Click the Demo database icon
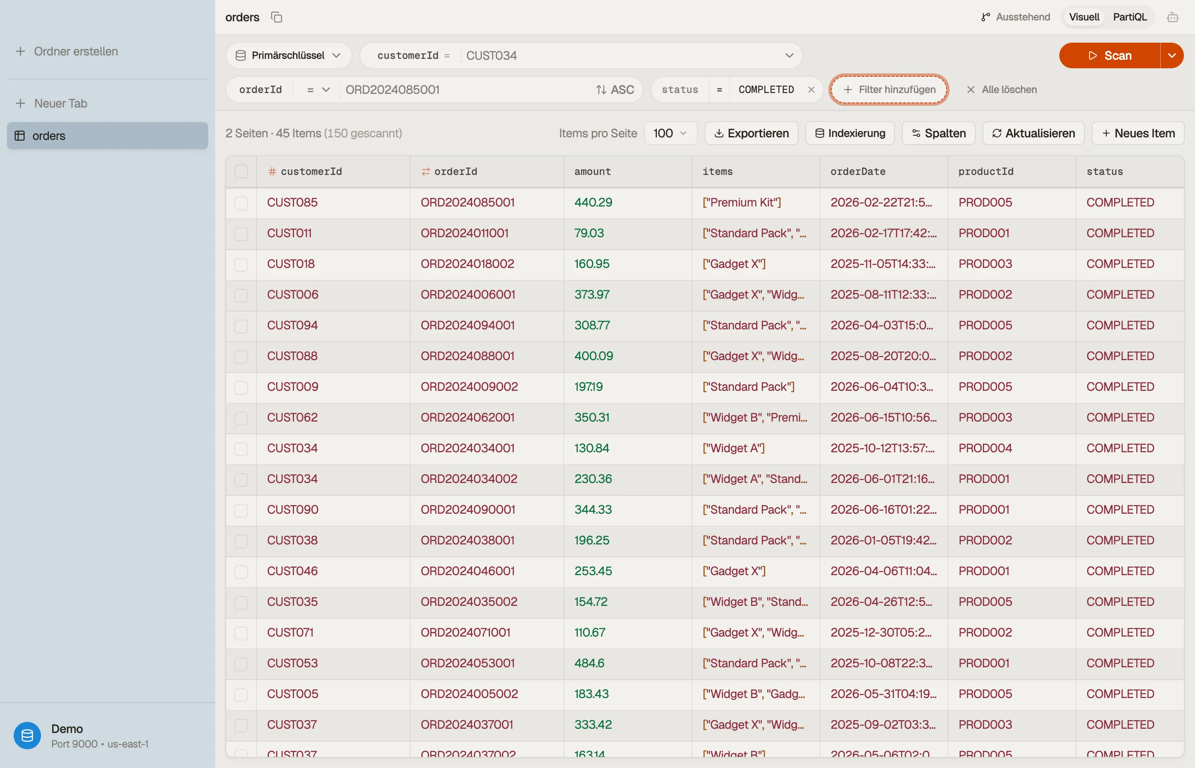Image resolution: width=1195 pixels, height=768 pixels. [27, 735]
